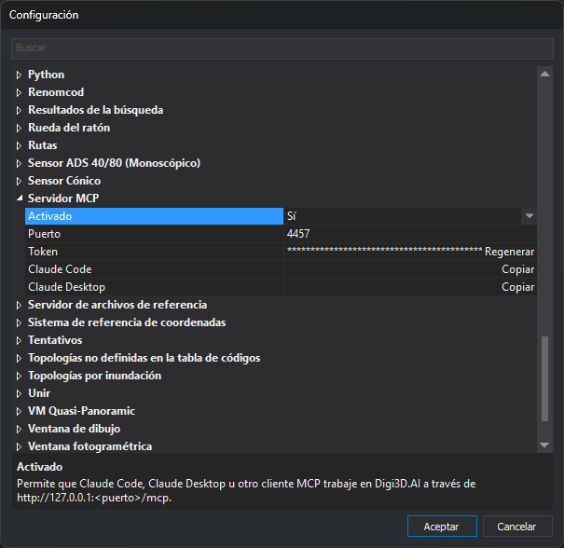
Task: Select the Servidor MCP heading text
Action: pyautogui.click(x=63, y=199)
